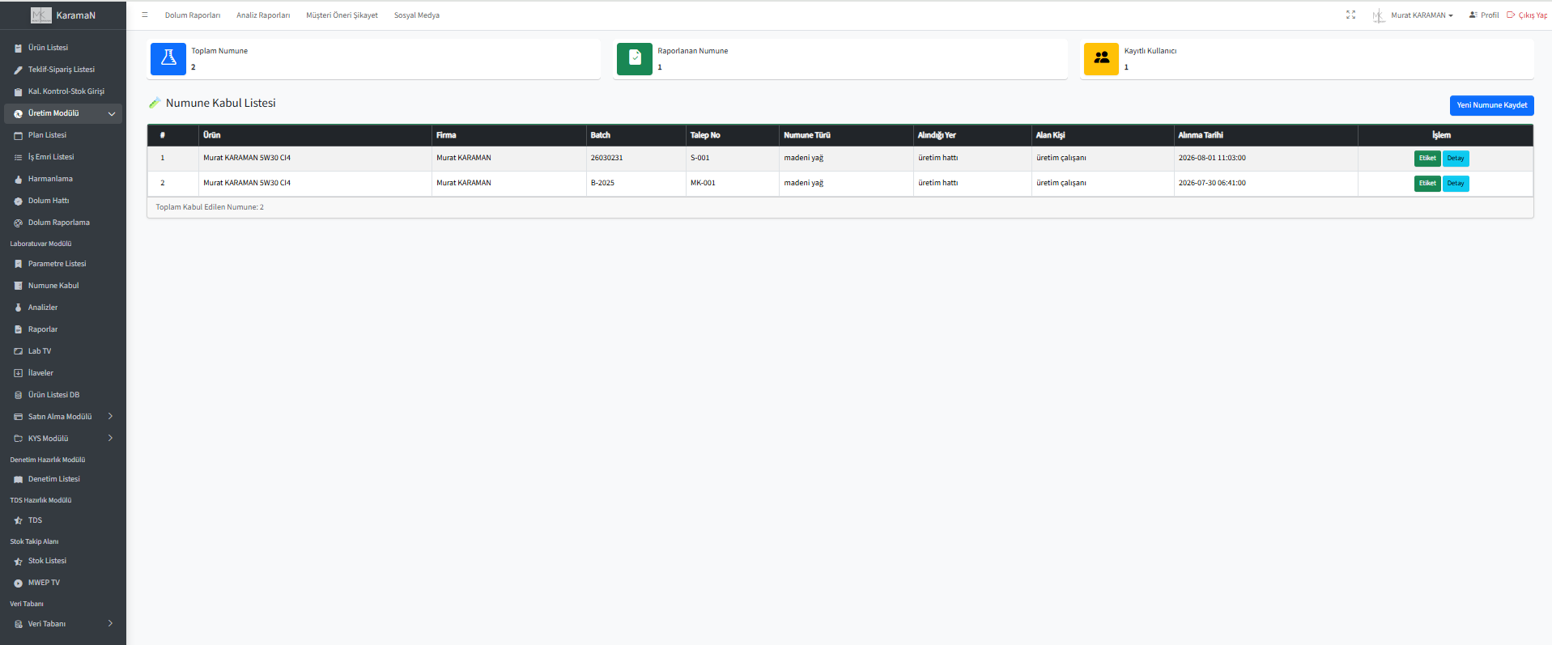Open İş Emri Listesi in sidebar

click(50, 157)
